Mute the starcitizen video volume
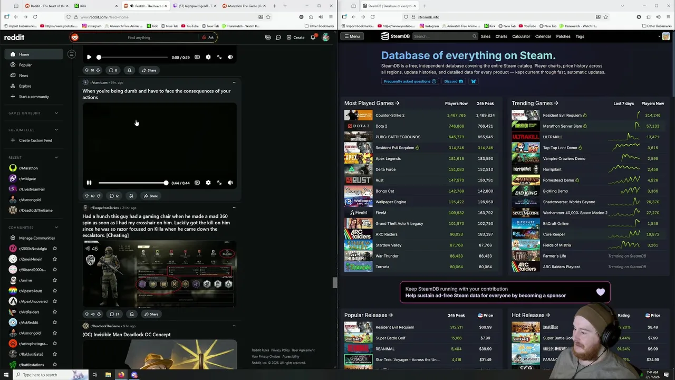The image size is (675, 380). click(230, 183)
